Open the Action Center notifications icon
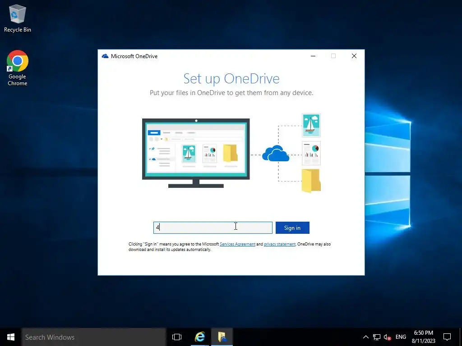This screenshot has height=346, width=462. point(447,337)
